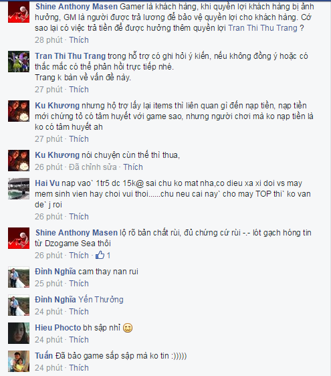This screenshot has width=331, height=376.
Task: Click Hai Vu's profile avatar
Action: pos(19,189)
